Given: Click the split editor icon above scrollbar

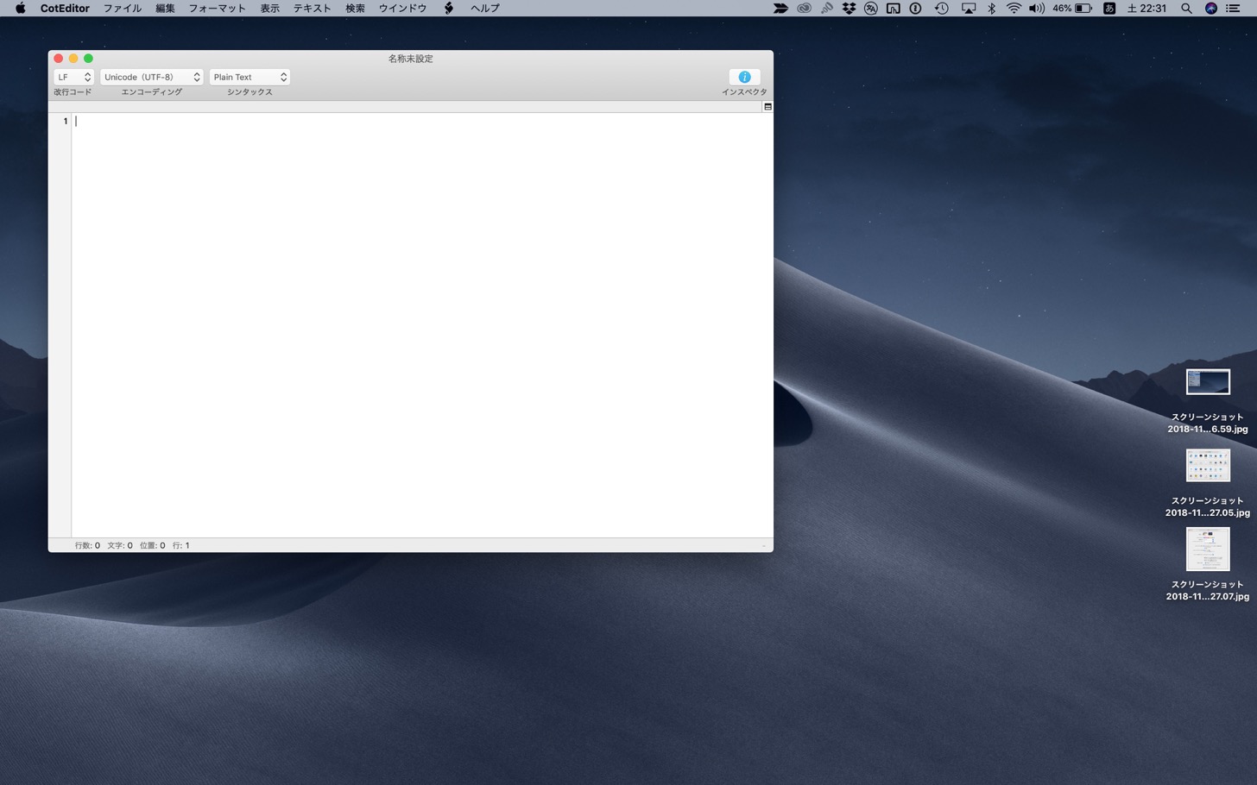Looking at the screenshot, I should coord(767,107).
